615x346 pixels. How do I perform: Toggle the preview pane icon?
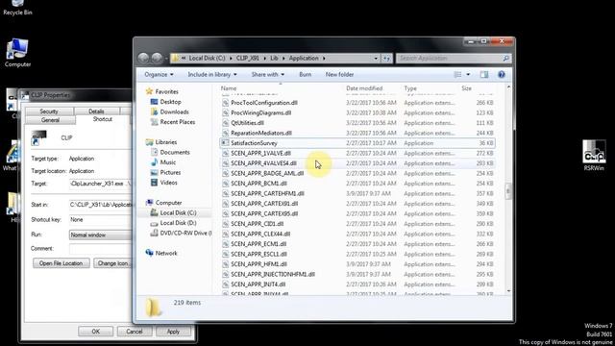click(x=484, y=75)
